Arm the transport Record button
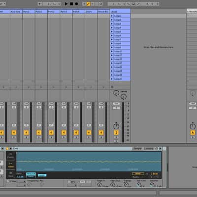Viewport: 197px width, 197px height. tap(76, 3)
